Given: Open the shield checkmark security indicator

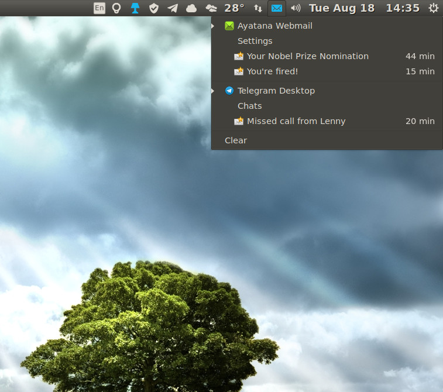Looking at the screenshot, I should tap(154, 8).
